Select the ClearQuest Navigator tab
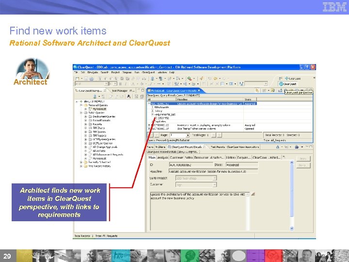Screen dimensions: 349x262 (x=91, y=90)
